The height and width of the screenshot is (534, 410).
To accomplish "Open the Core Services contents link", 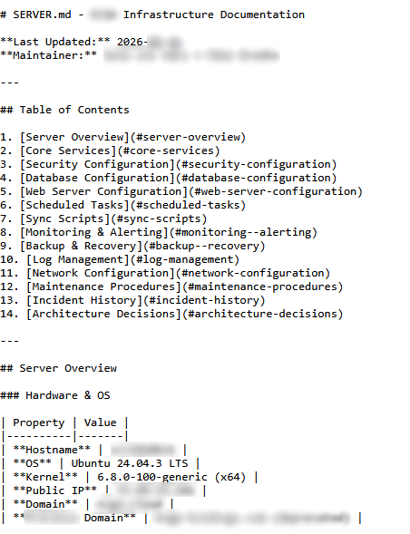I will 120,150.
